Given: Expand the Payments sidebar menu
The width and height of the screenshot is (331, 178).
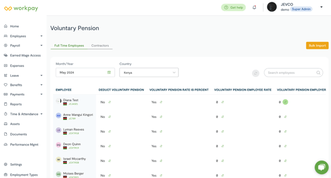Looking at the screenshot, I should [41, 94].
